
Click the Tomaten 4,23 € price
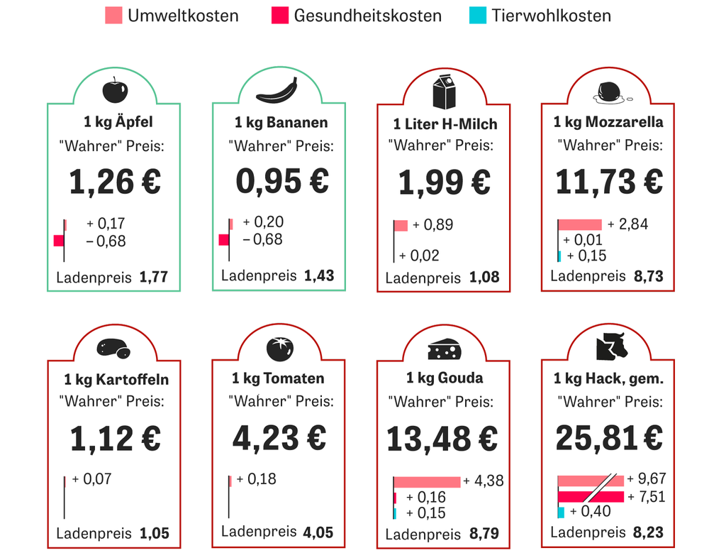click(x=279, y=437)
